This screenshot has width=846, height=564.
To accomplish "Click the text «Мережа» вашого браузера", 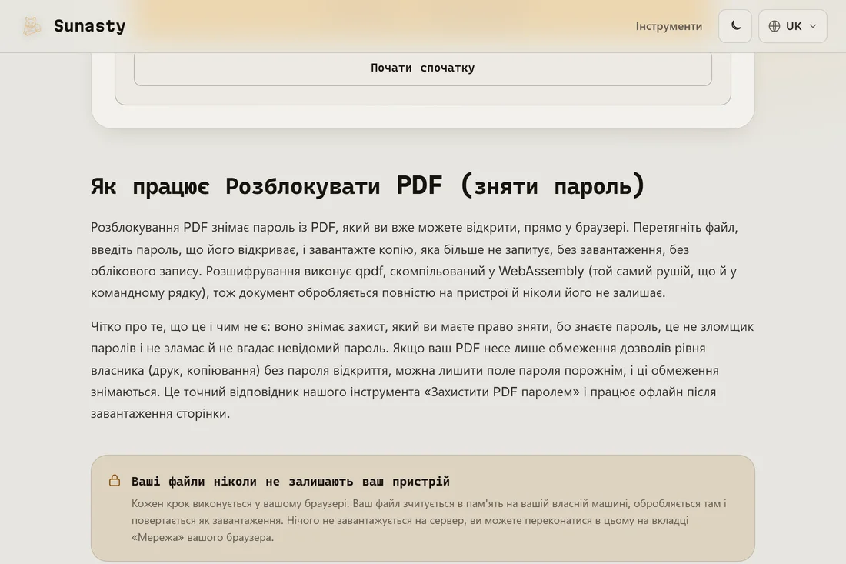I will coord(202,538).
